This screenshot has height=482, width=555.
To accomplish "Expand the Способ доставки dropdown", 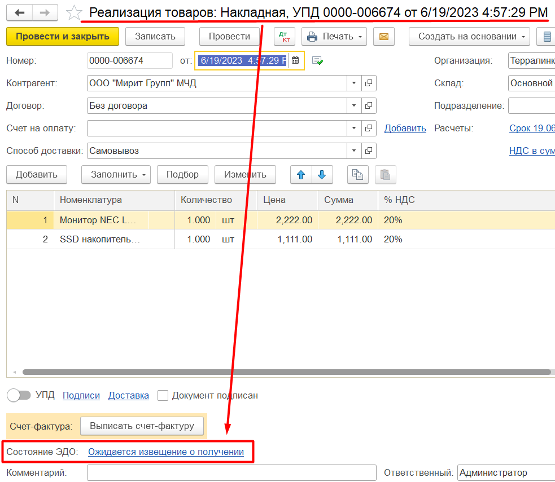I will (354, 151).
